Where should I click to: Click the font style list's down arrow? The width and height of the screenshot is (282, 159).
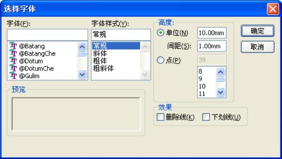[x=145, y=75]
